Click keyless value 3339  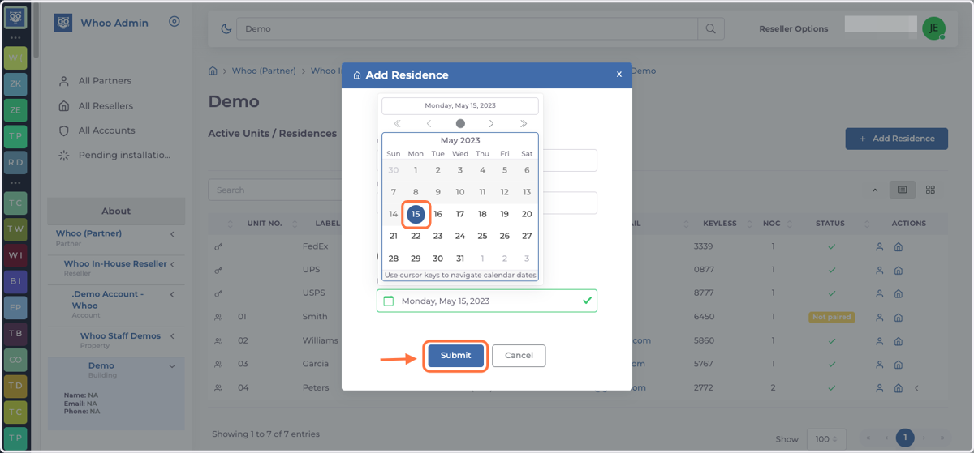[704, 246]
